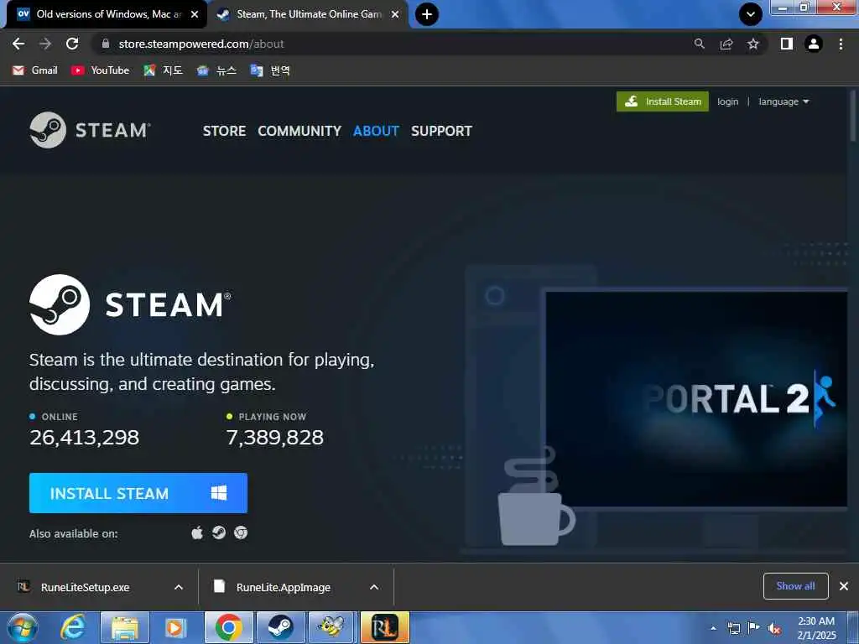This screenshot has height=644, width=859.
Task: Click the Portal 2 video thumbnail
Action: [696, 399]
